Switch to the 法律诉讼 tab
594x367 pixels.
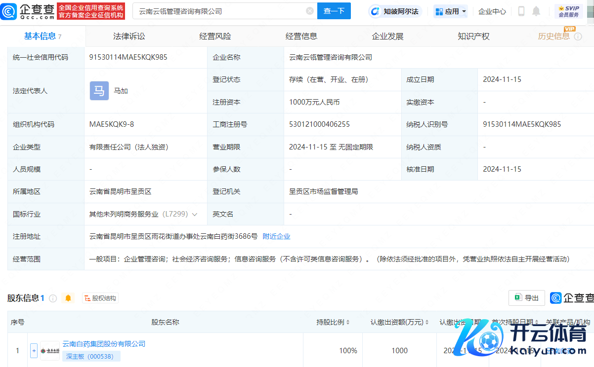click(x=129, y=36)
